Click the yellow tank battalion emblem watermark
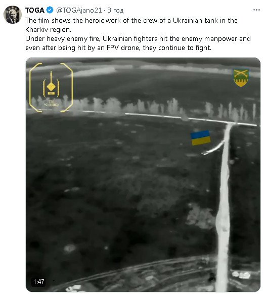 click(51, 87)
